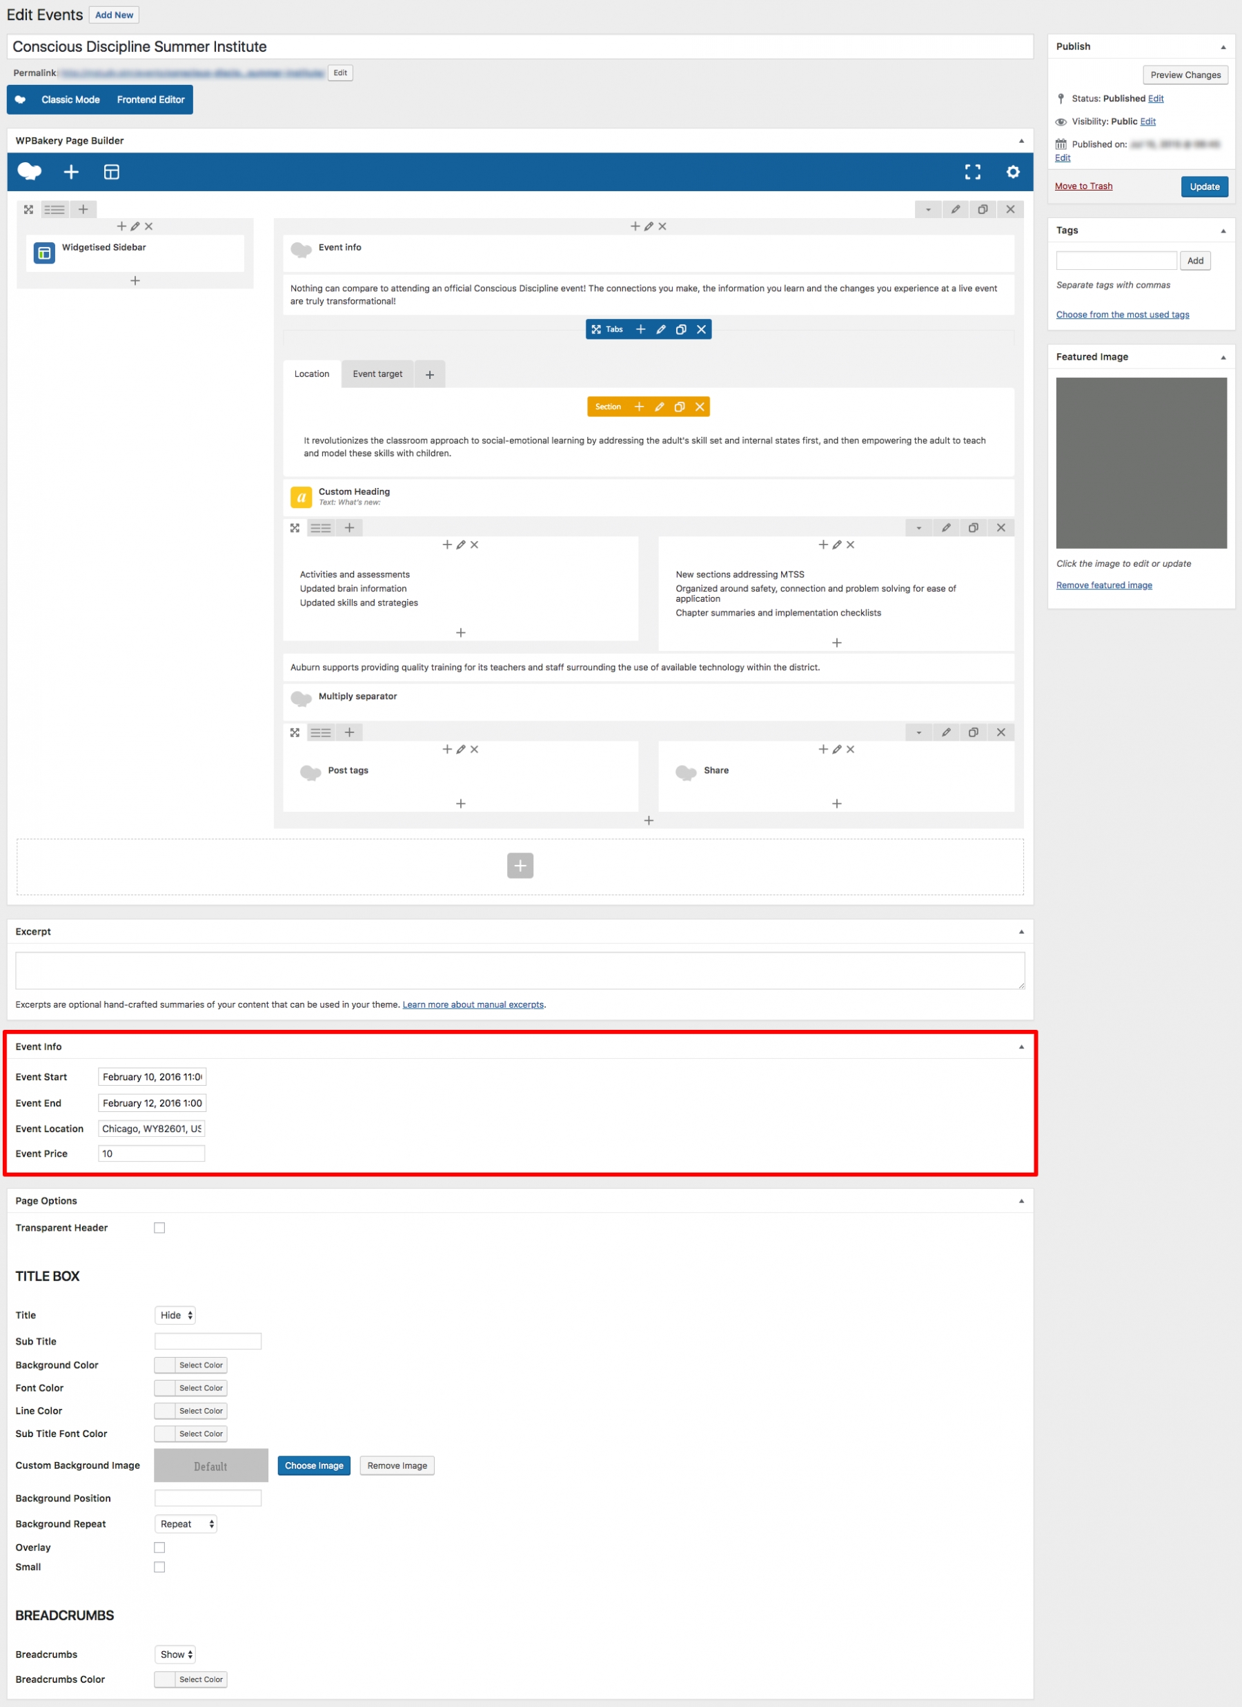Open WPBakery page settings gear icon
1242x1707 pixels.
[1012, 173]
